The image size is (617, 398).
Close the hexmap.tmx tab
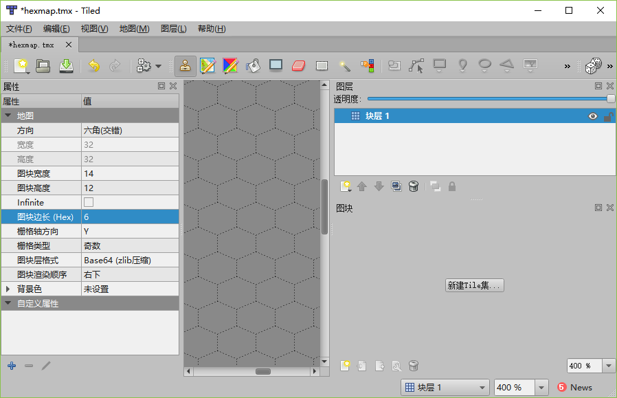point(69,45)
